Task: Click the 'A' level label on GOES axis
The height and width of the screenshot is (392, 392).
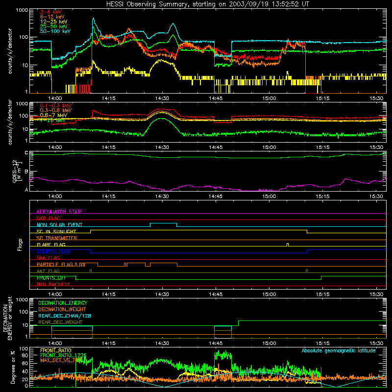Action: (26, 190)
